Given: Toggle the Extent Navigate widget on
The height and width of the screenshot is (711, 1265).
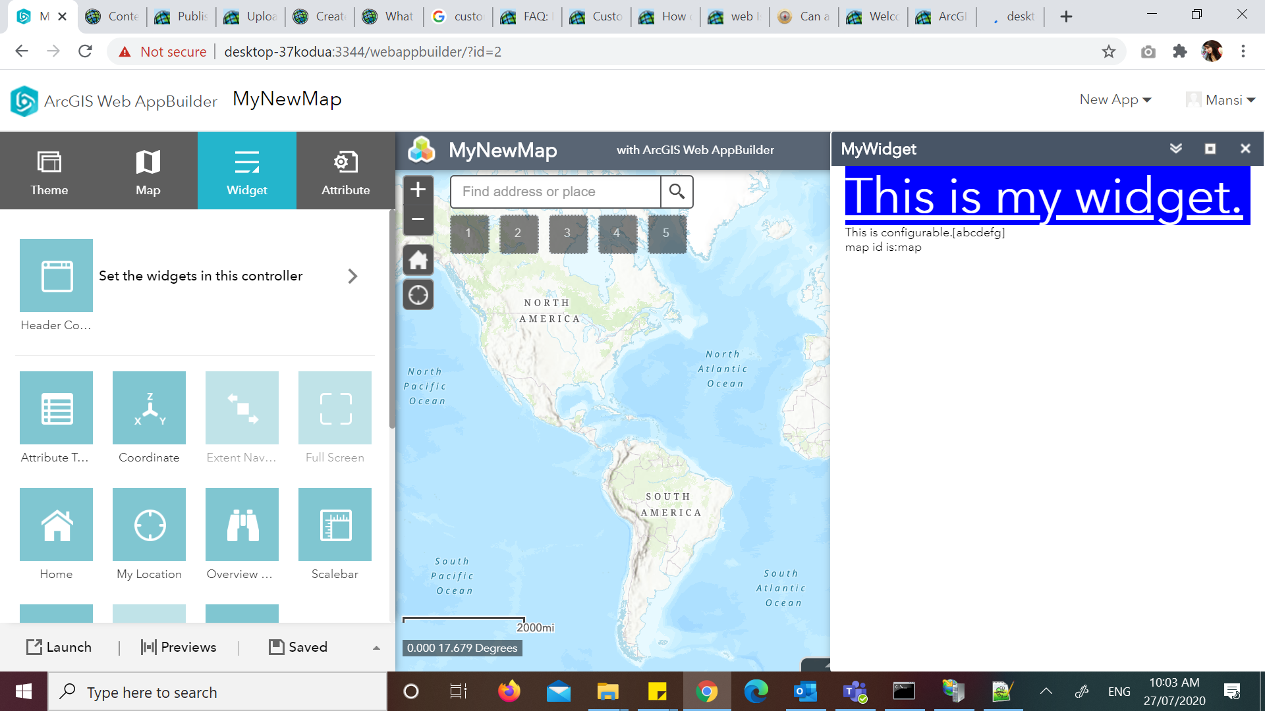Looking at the screenshot, I should 242,408.
